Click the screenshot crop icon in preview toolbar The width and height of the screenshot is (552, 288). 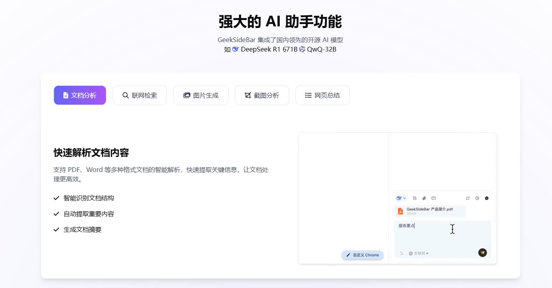click(x=414, y=198)
